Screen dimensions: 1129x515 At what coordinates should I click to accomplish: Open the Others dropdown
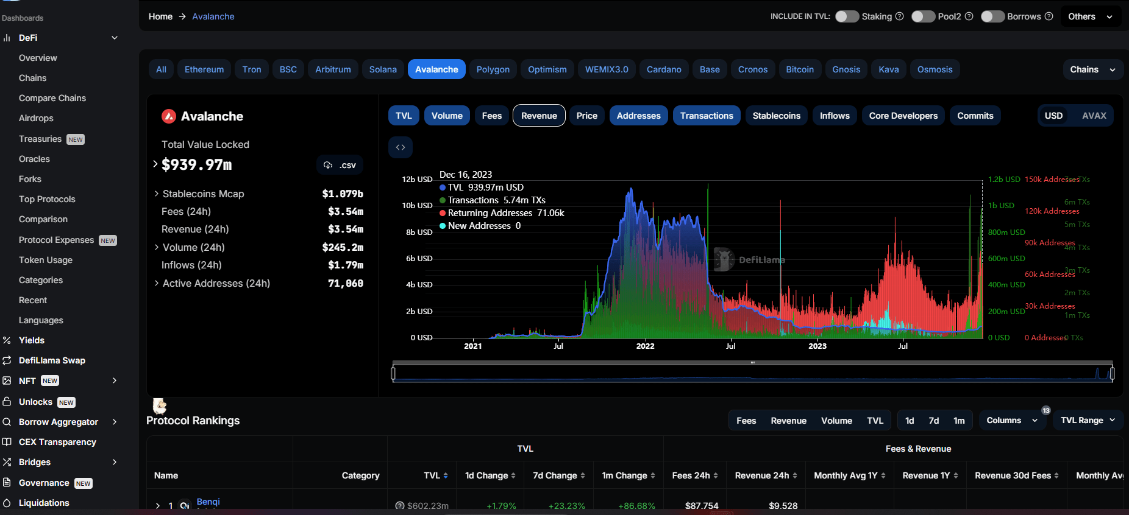1091,16
